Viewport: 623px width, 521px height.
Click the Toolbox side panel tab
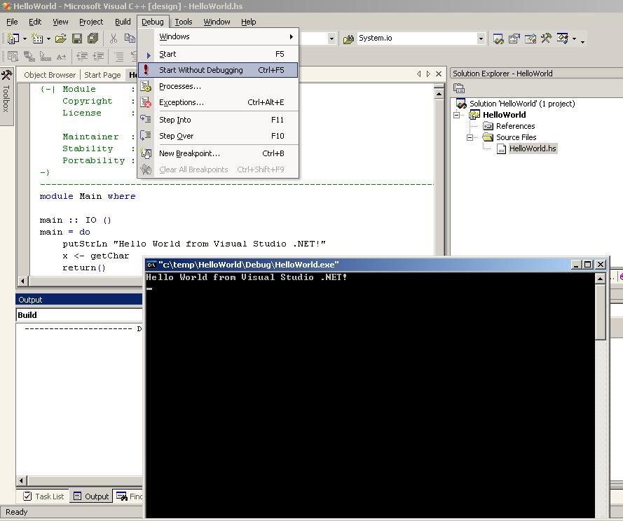[6, 97]
